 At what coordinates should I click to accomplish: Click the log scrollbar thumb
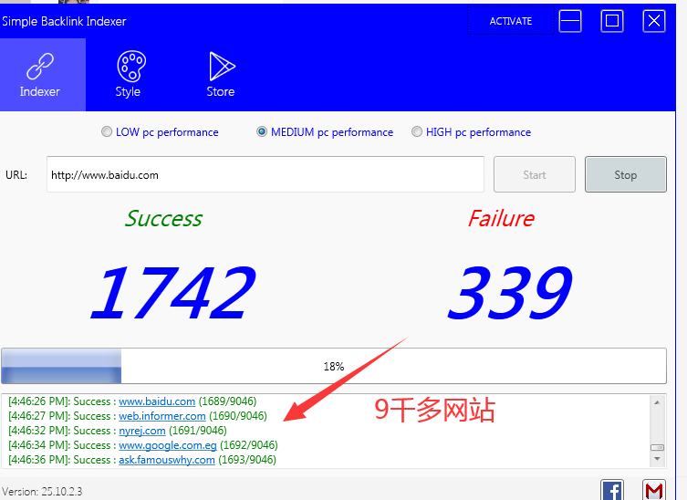point(657,447)
